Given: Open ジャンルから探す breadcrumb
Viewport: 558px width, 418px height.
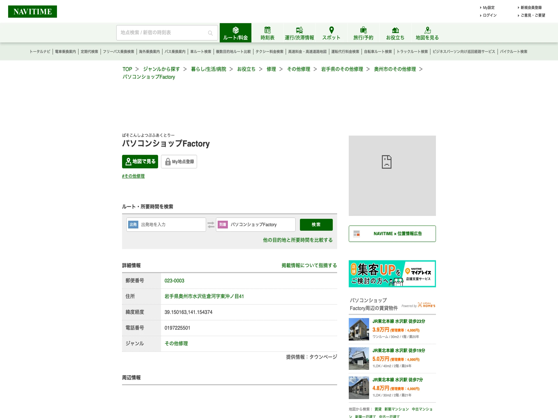Looking at the screenshot, I should coord(161,69).
